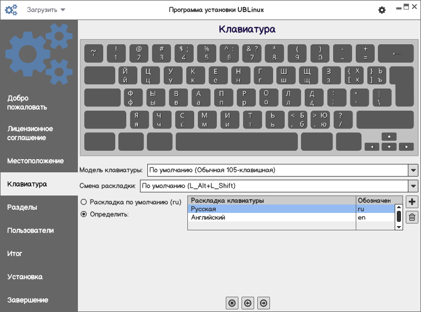Open 'Лицензионное соглашение' sidebar step
The width and height of the screenshot is (421, 312).
click(39, 133)
